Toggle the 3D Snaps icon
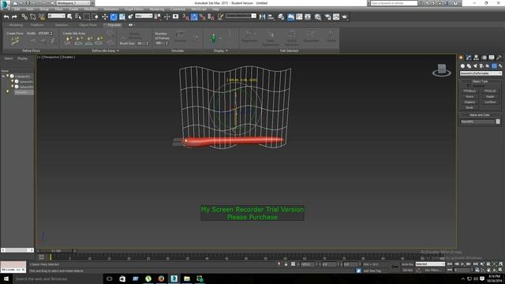This screenshot has height=284, width=505. [x=185, y=17]
